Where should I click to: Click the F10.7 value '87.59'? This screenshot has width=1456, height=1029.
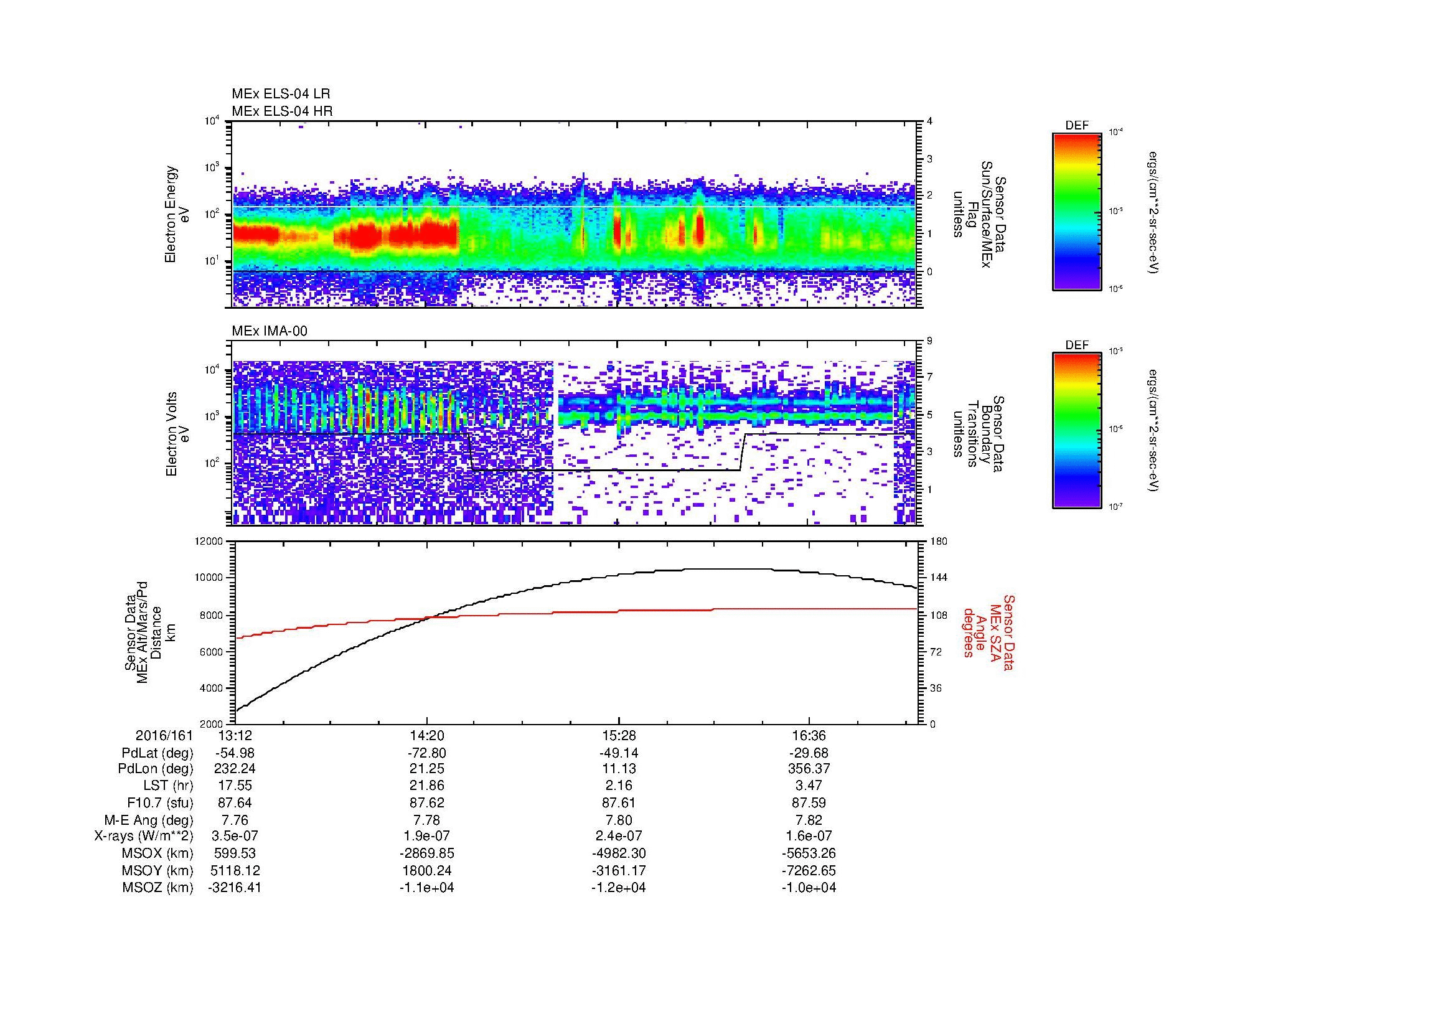point(809,802)
